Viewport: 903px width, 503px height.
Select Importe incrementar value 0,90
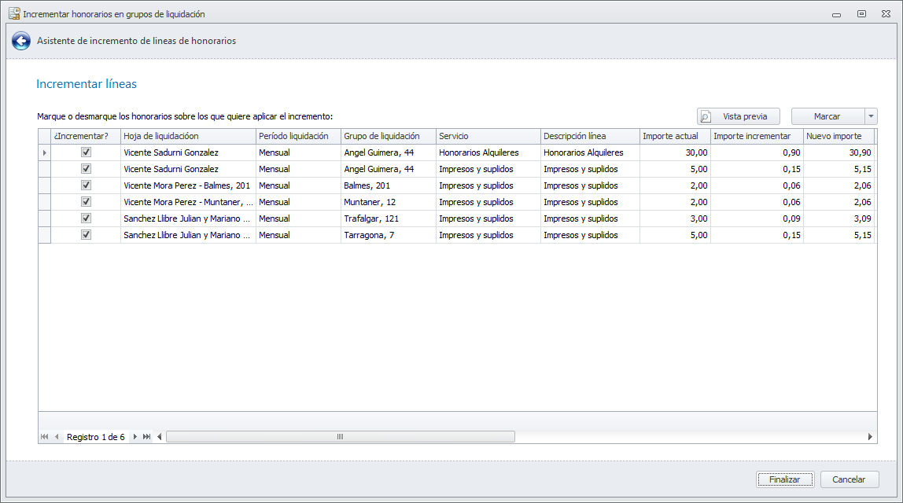[x=757, y=152]
